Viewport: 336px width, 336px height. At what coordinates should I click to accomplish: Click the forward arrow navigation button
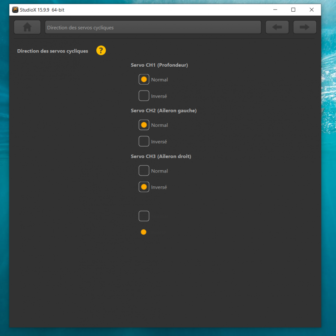click(305, 27)
